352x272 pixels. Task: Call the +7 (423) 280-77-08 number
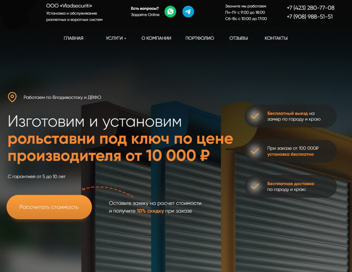[x=310, y=8]
